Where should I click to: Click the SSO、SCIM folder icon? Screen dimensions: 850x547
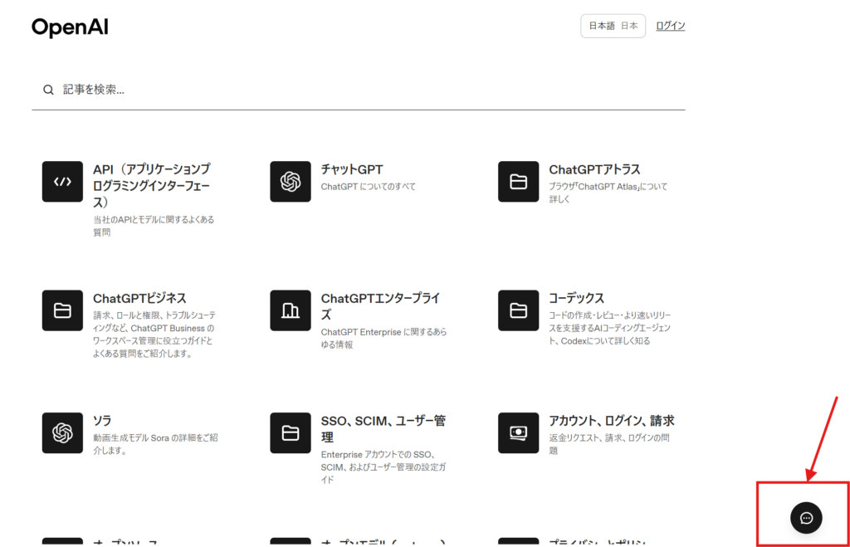point(291,432)
